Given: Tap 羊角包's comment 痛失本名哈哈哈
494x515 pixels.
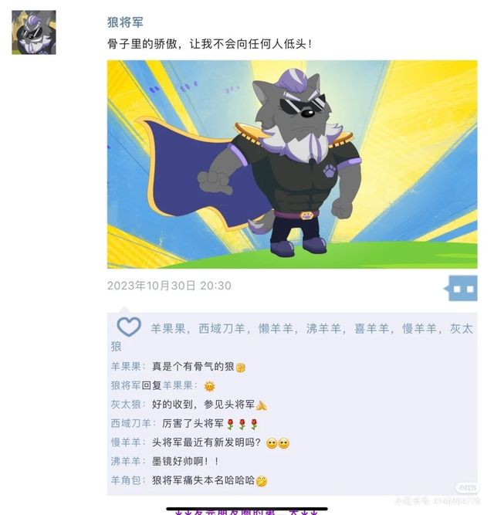Looking at the screenshot, I should (209, 480).
